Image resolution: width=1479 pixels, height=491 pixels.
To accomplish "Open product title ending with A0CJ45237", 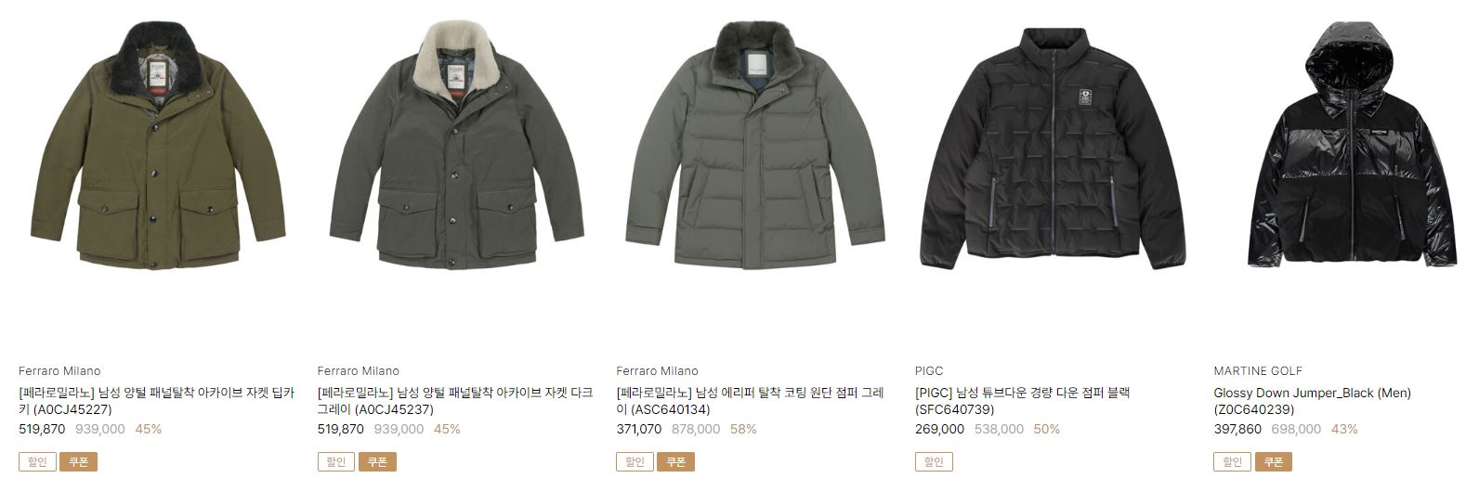I will (x=455, y=401).
